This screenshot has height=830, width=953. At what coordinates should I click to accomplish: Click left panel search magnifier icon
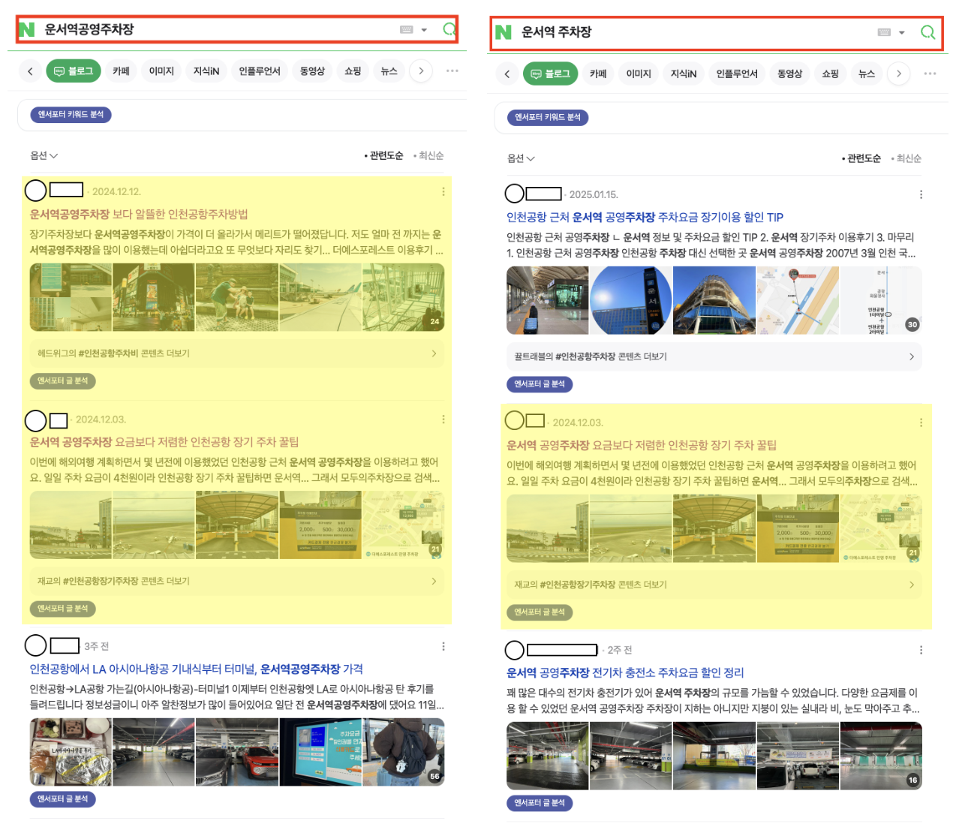click(449, 29)
